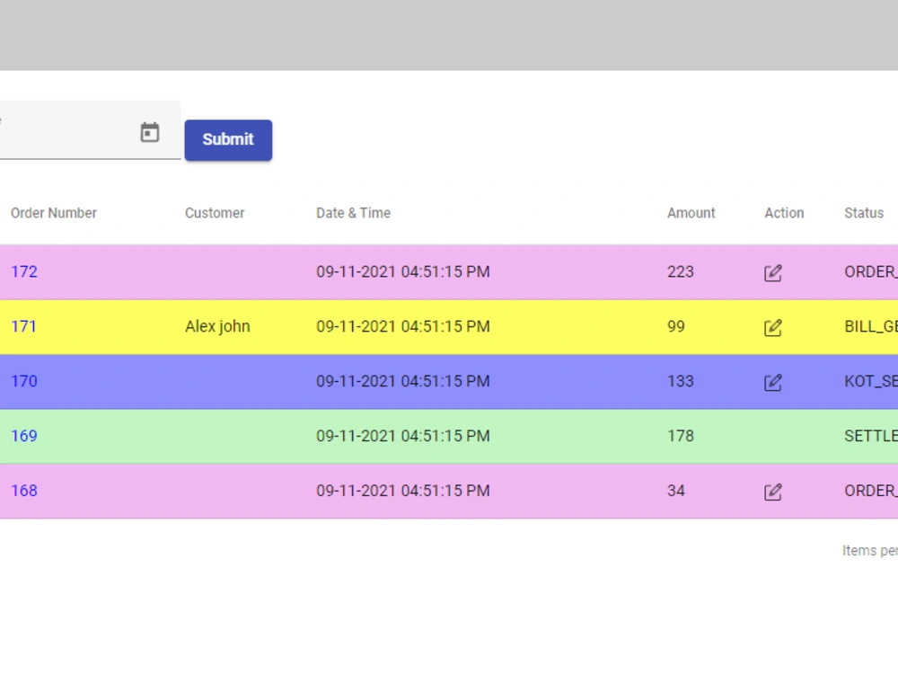Click the Date & Time column header

353,213
